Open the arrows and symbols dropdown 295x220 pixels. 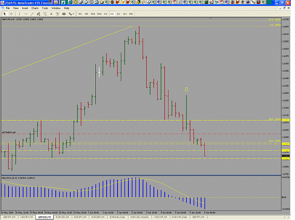(71, 14)
